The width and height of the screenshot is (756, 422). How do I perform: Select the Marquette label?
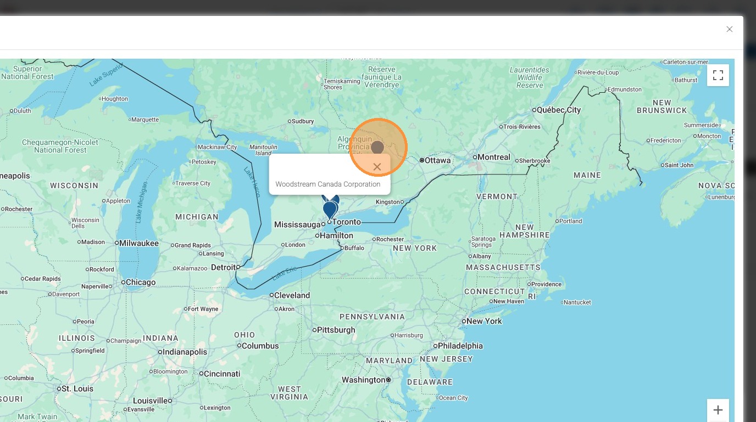pyautogui.click(x=145, y=120)
